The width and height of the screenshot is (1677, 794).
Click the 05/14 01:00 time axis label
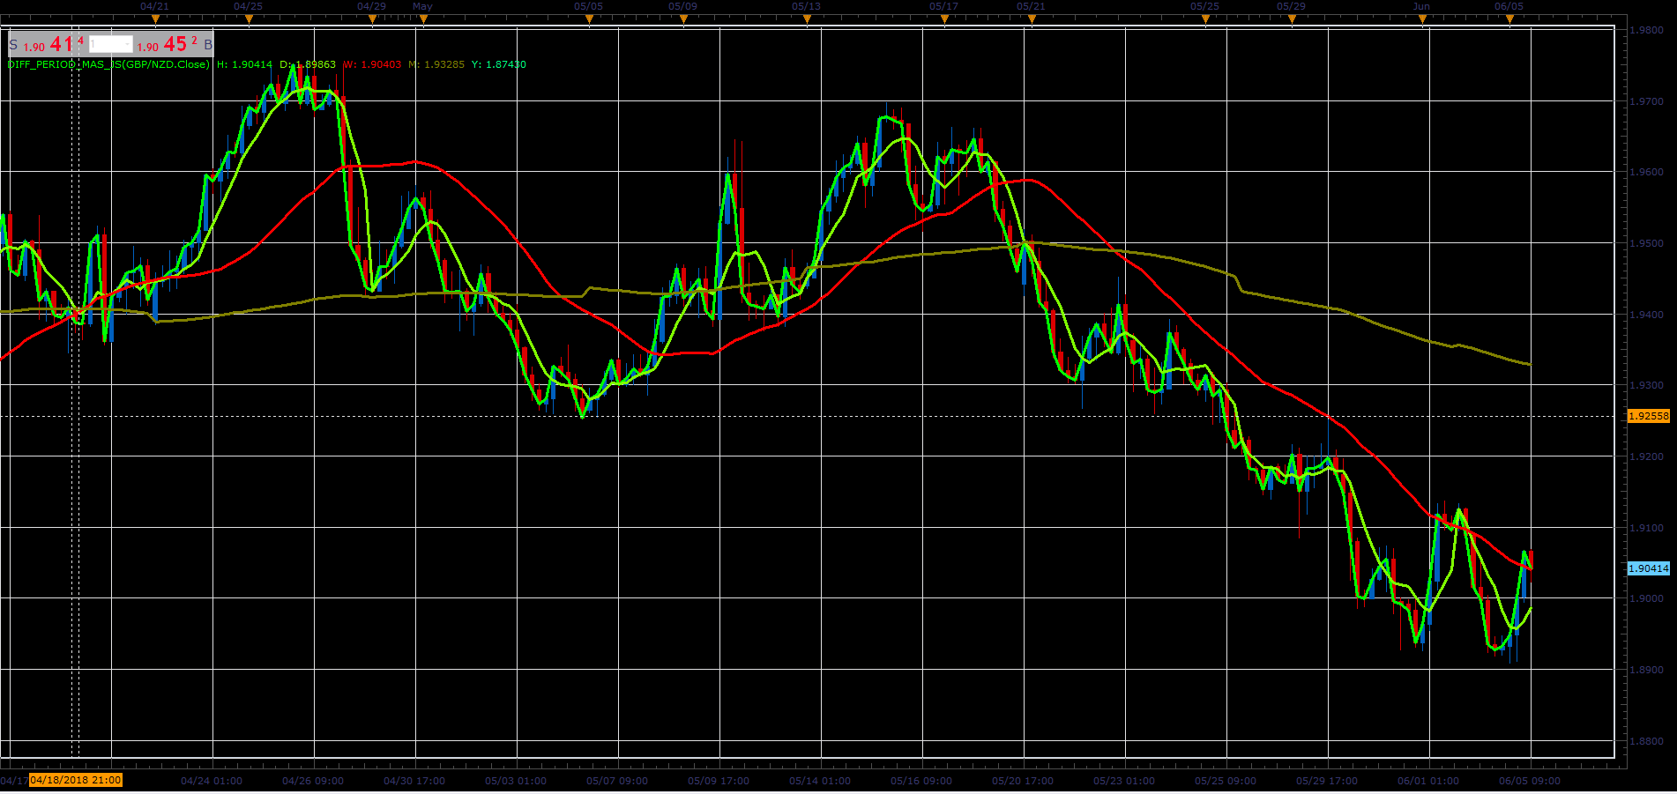[820, 781]
